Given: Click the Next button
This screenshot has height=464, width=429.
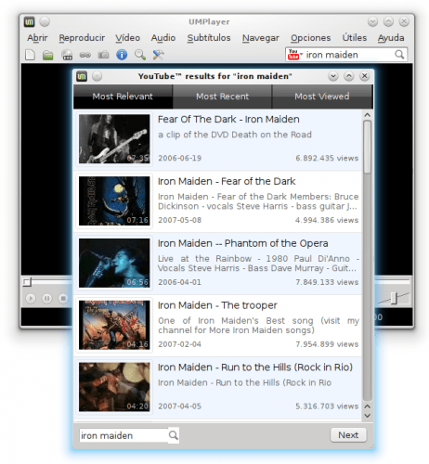Looking at the screenshot, I should point(348,435).
